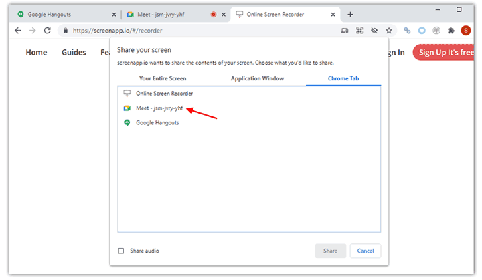The height and width of the screenshot is (280, 482).
Task: Maximize the Chrome window
Action: pyautogui.click(x=459, y=10)
